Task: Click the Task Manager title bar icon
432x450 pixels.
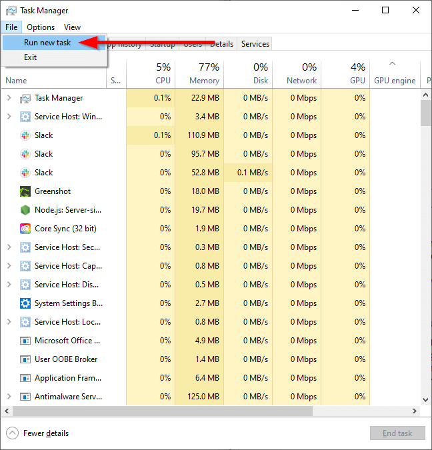Action: [11, 11]
